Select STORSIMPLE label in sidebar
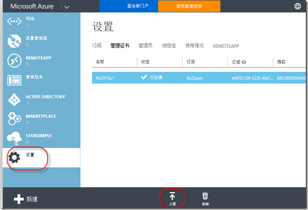This screenshot has width=308, height=210. click(39, 136)
